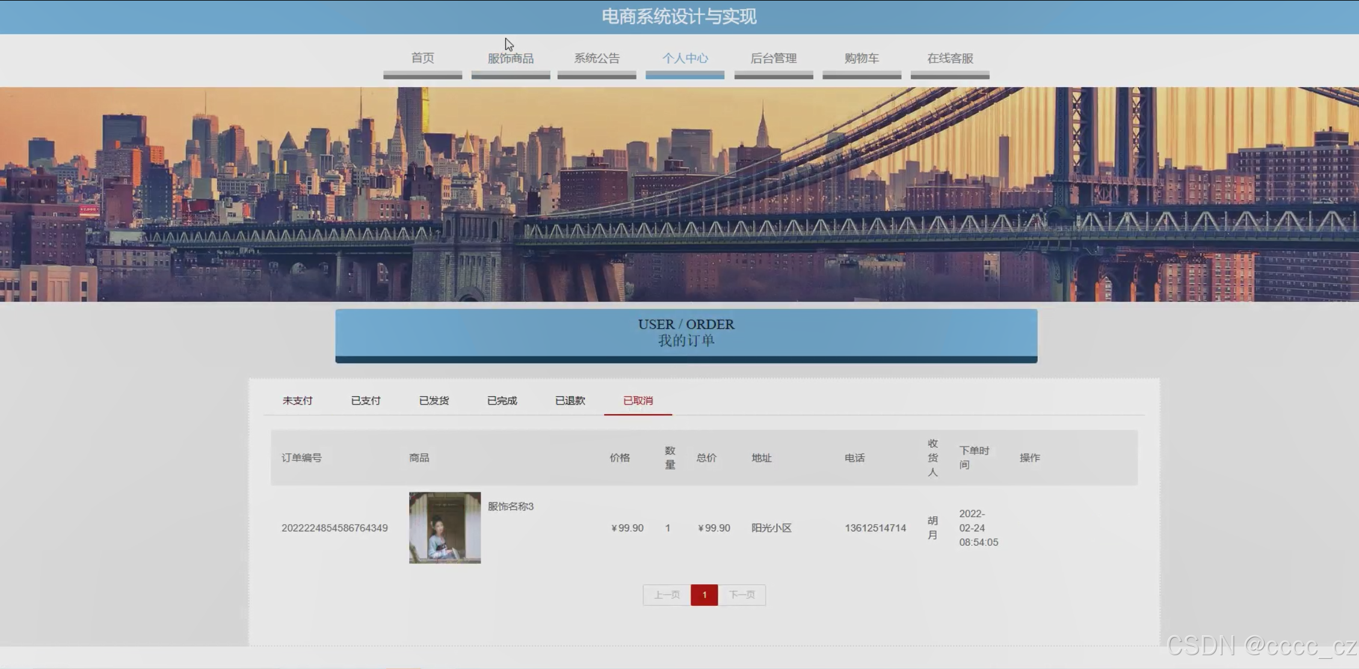
Task: Open 在线客服 online customer service
Action: pos(949,58)
